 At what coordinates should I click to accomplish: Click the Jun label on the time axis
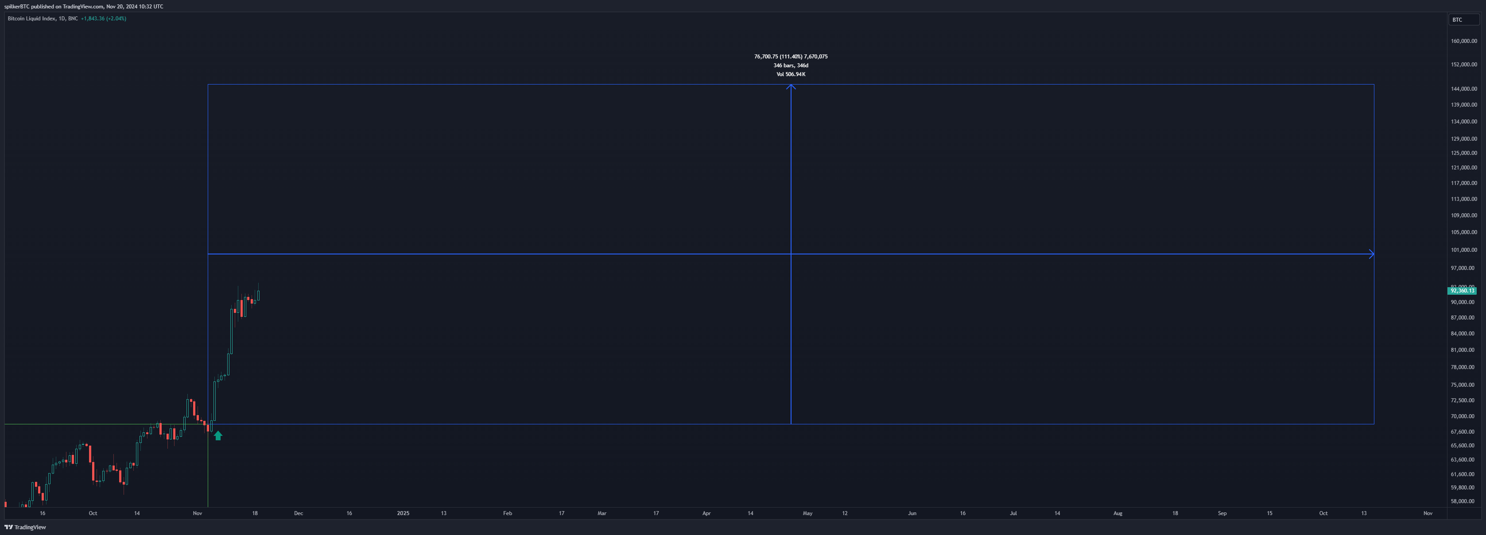[x=912, y=513]
